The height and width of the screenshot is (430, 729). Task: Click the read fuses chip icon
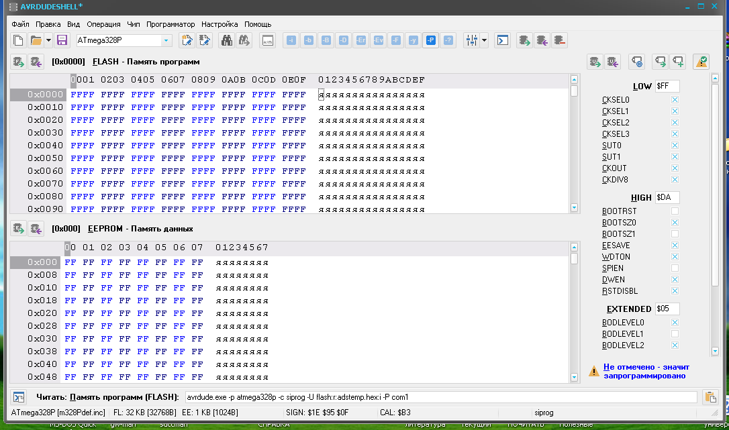595,62
